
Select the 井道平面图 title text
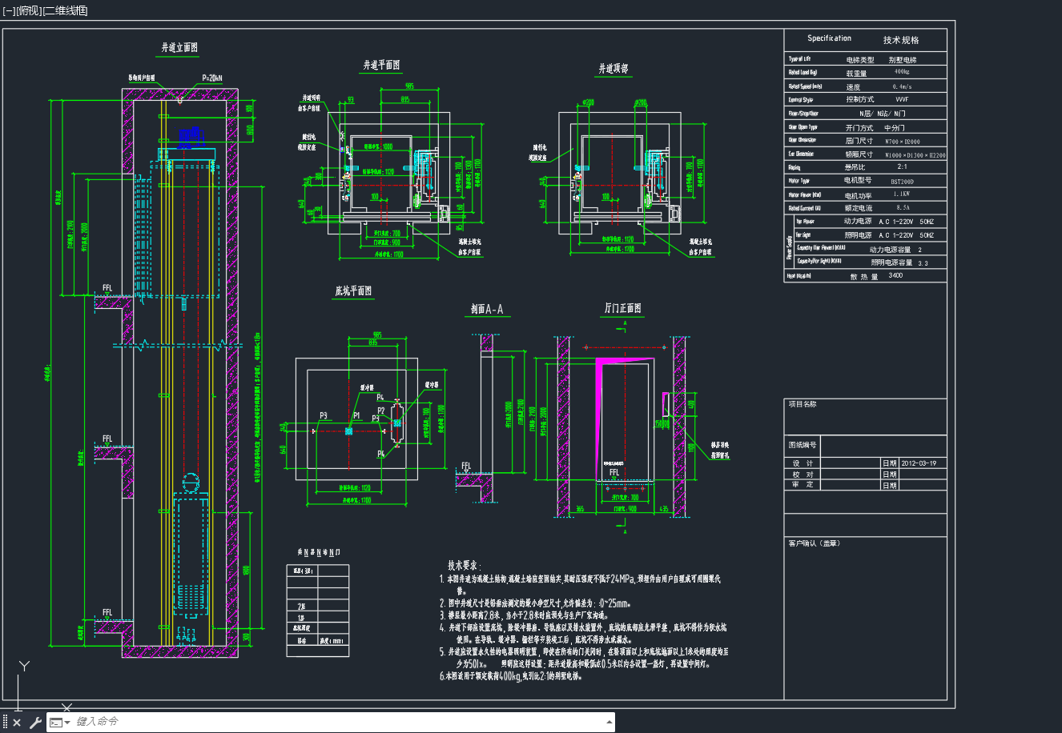pyautogui.click(x=381, y=66)
